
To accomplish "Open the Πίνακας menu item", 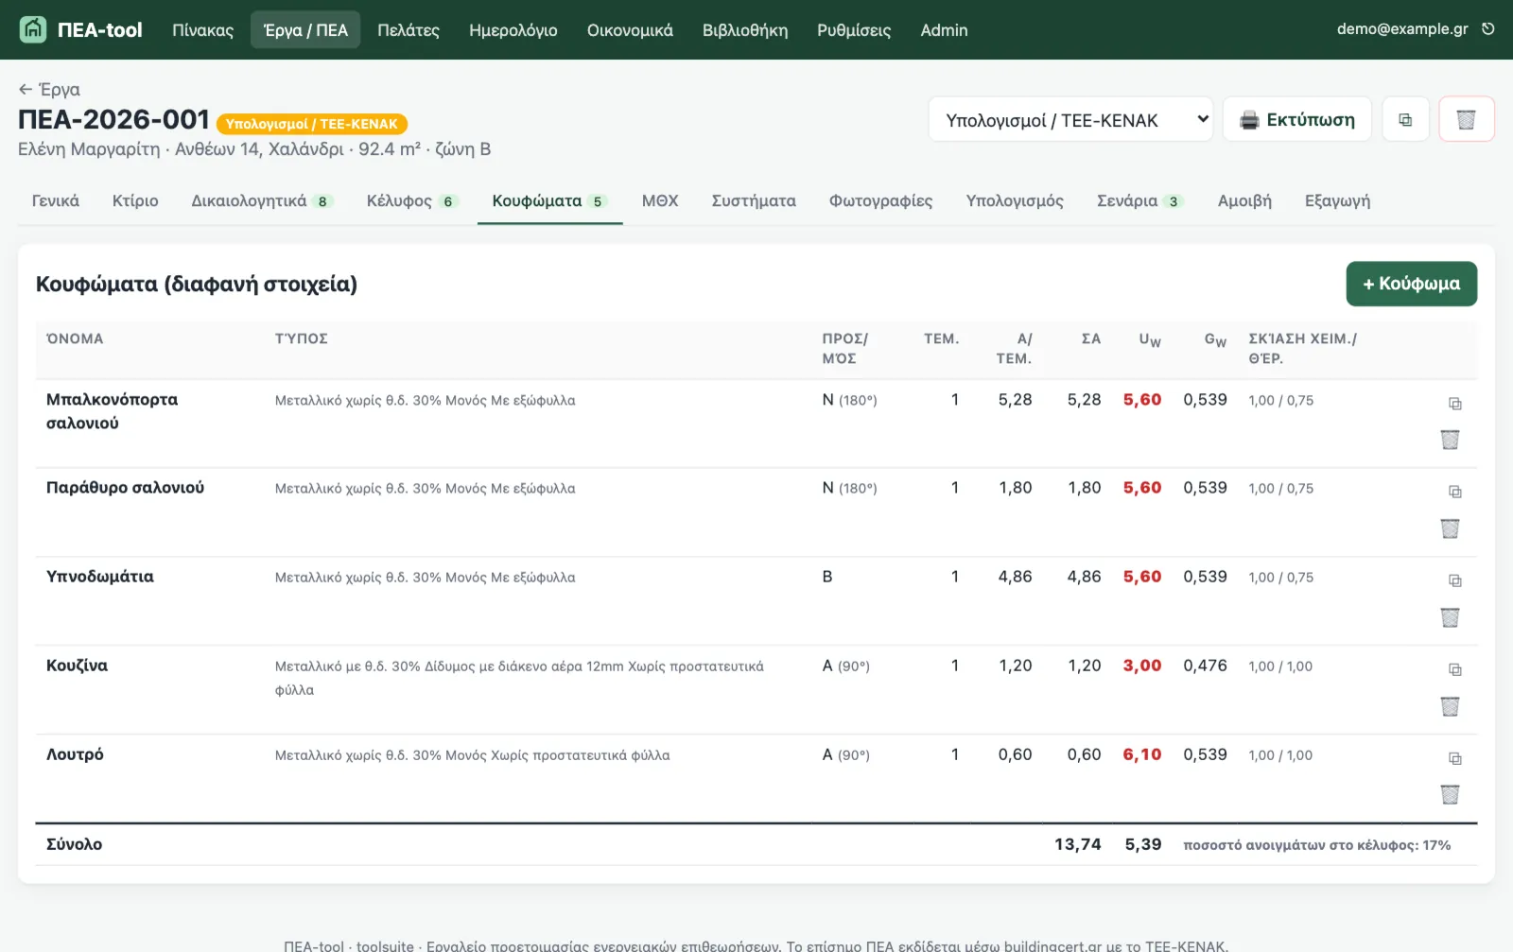I will point(202,30).
